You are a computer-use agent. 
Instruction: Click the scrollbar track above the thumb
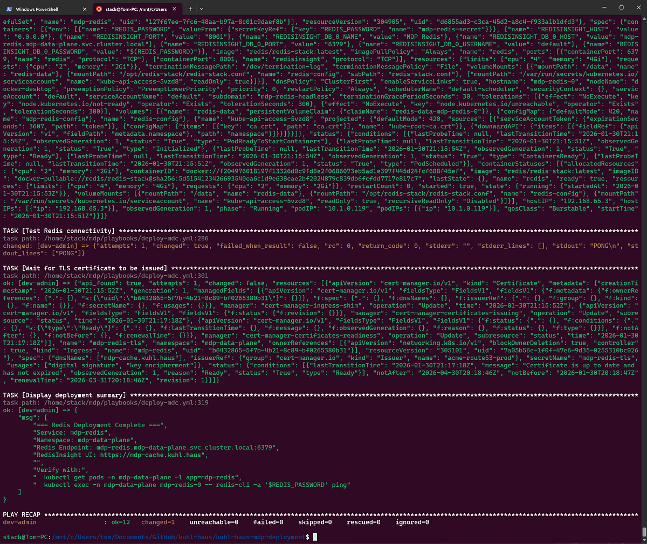pos(643,269)
